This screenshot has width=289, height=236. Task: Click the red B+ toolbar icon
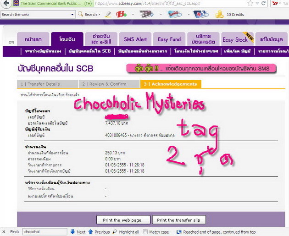(122, 14)
